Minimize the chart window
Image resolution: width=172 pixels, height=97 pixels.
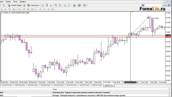coord(164,2)
